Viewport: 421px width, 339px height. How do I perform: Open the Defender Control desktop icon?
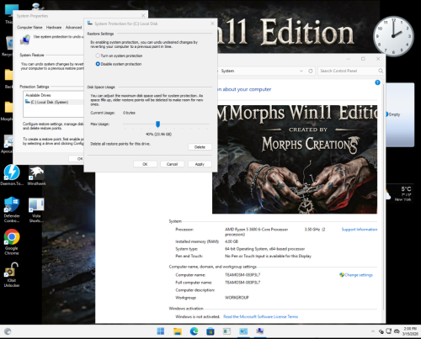pos(12,209)
